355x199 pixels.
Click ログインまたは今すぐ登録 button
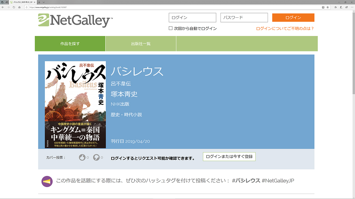click(229, 156)
